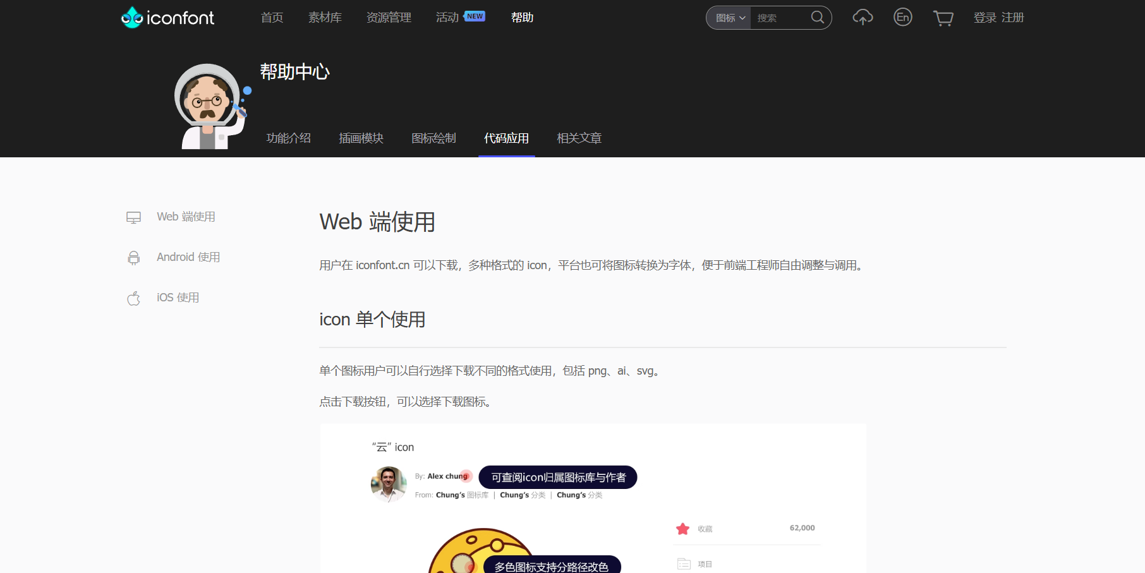The image size is (1145, 573).
Task: Click the author name Alex chung
Action: pos(447,476)
